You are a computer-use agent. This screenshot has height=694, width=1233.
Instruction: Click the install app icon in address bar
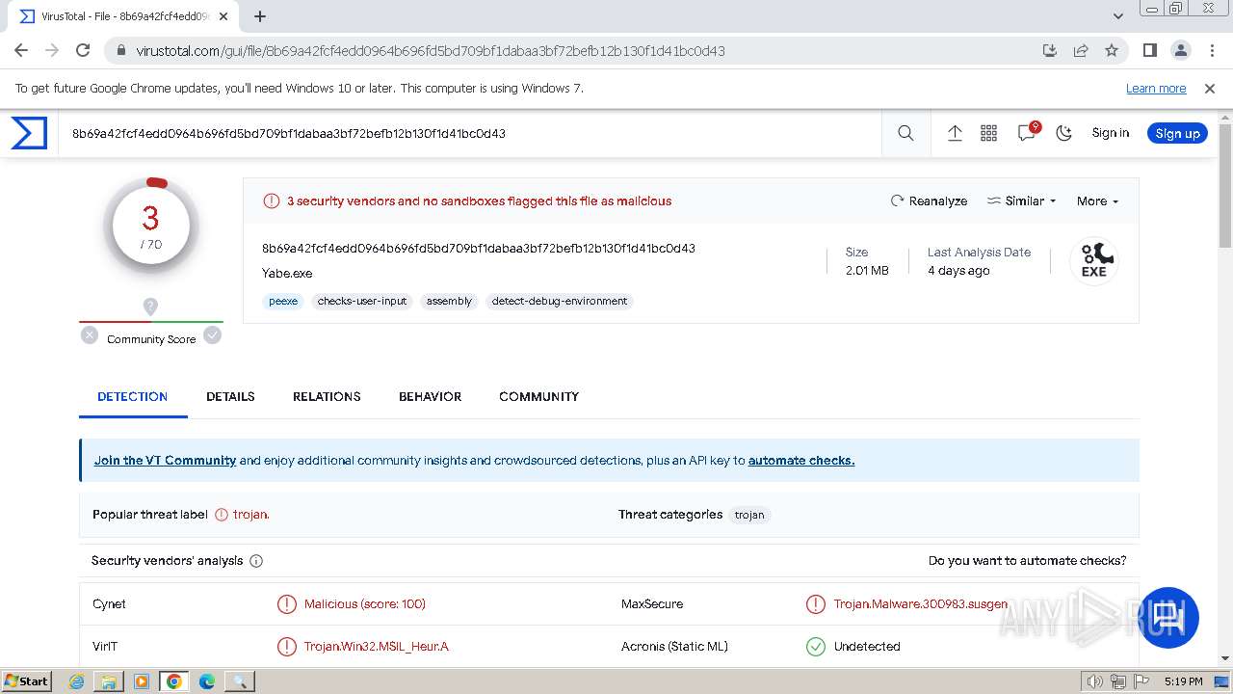[x=1050, y=50]
